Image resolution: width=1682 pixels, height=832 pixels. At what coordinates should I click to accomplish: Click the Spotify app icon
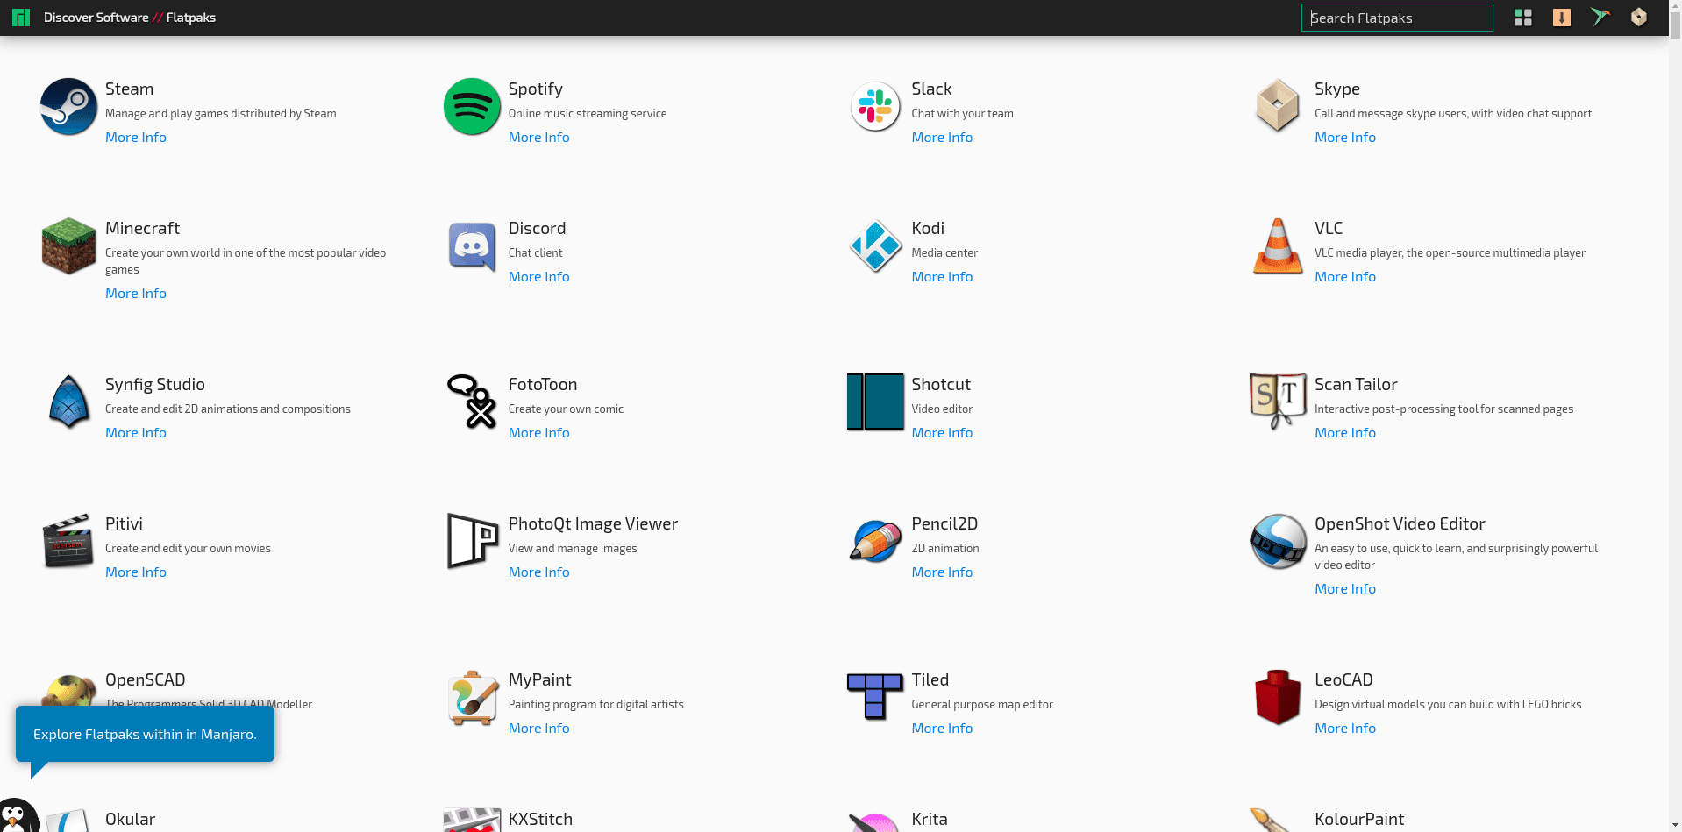tap(472, 106)
